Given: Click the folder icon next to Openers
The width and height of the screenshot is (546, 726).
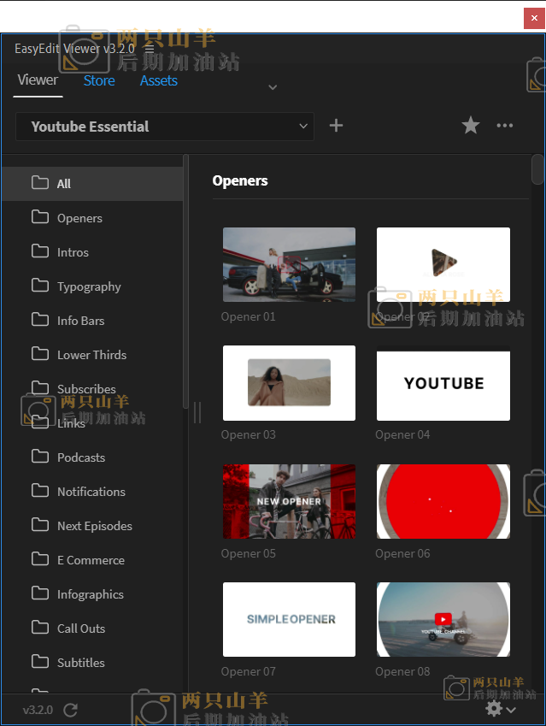Looking at the screenshot, I should click(x=40, y=217).
